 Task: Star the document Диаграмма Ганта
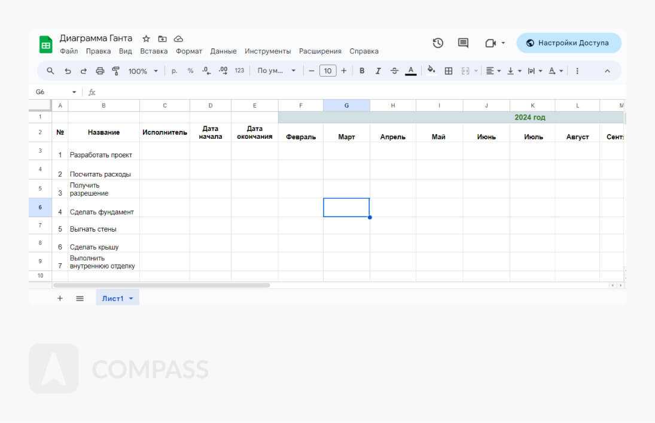146,39
